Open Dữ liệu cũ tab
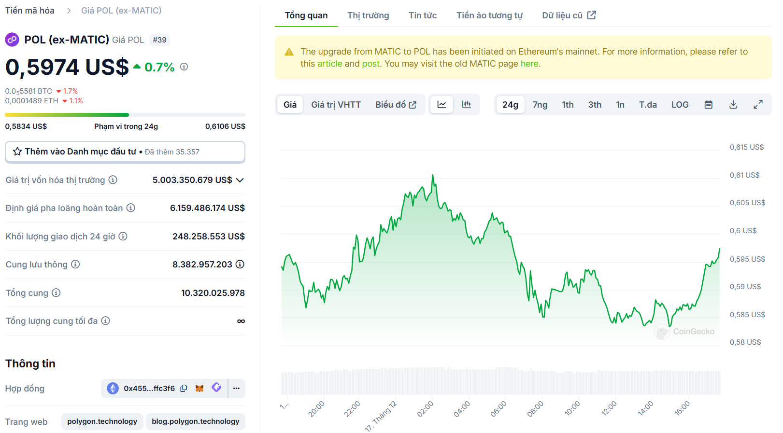Image resolution: width=783 pixels, height=433 pixels. click(x=569, y=15)
